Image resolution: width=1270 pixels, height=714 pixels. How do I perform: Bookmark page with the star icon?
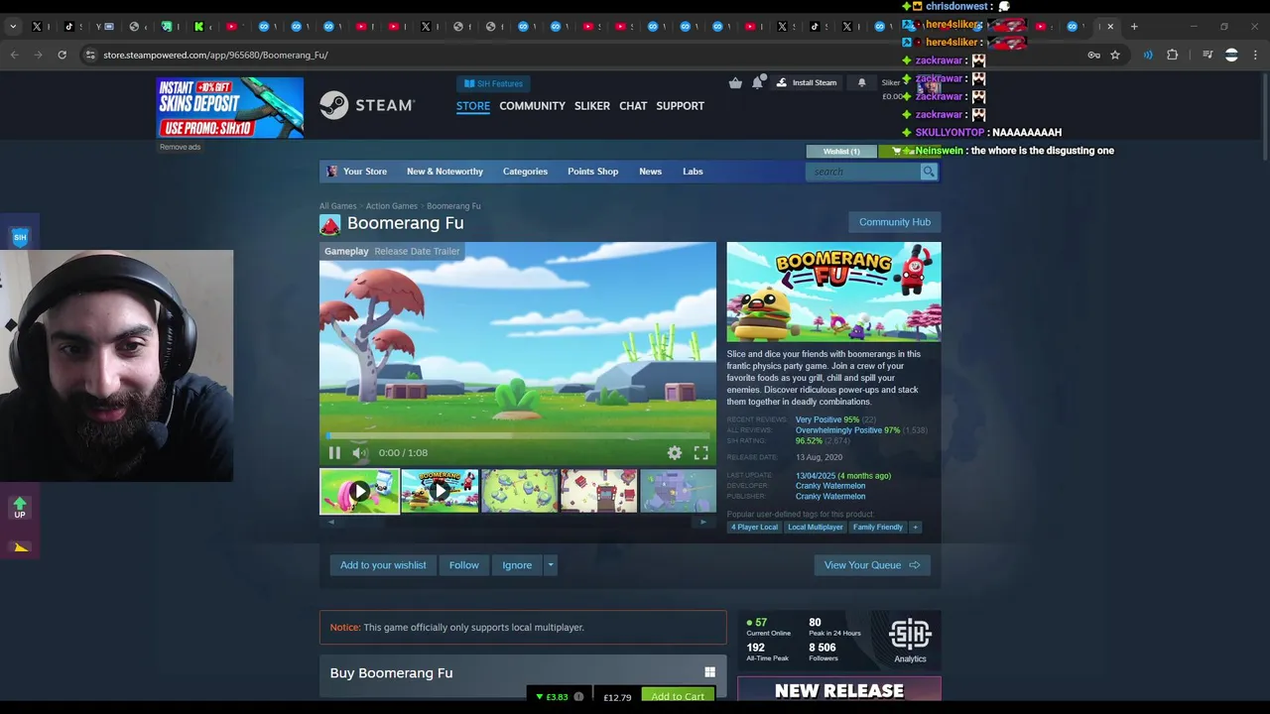(1115, 56)
